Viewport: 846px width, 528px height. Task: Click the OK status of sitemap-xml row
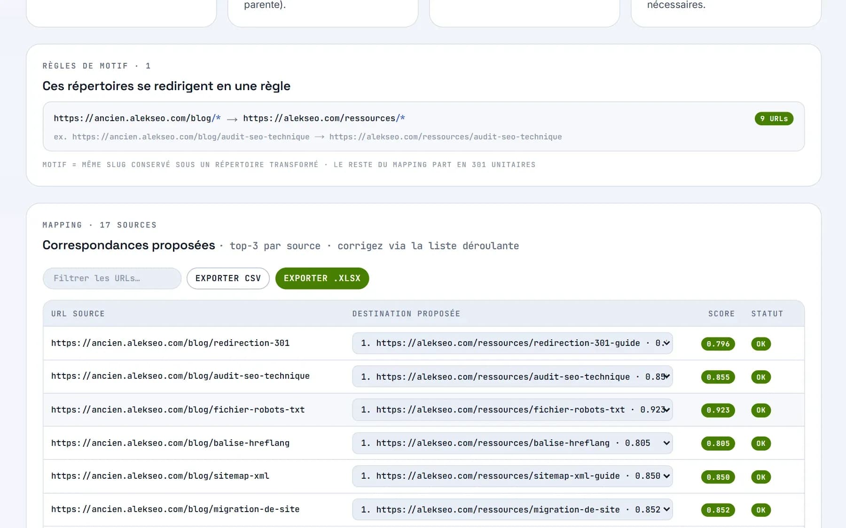[761, 477]
